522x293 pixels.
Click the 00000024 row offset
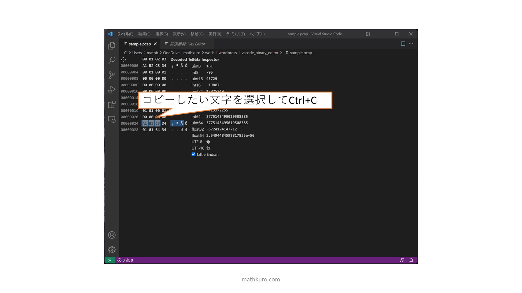130,124
